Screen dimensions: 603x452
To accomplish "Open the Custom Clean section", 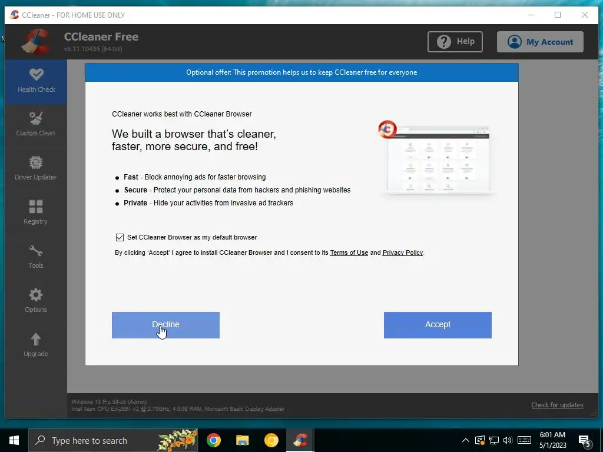I will [x=36, y=125].
